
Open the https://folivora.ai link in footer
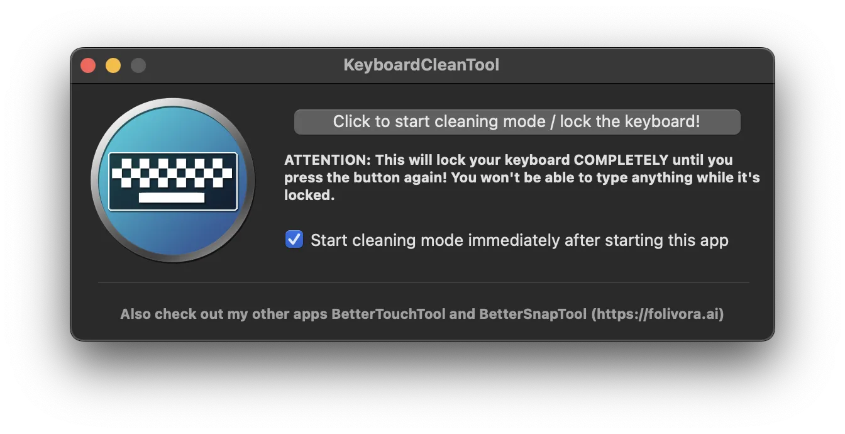(x=657, y=314)
